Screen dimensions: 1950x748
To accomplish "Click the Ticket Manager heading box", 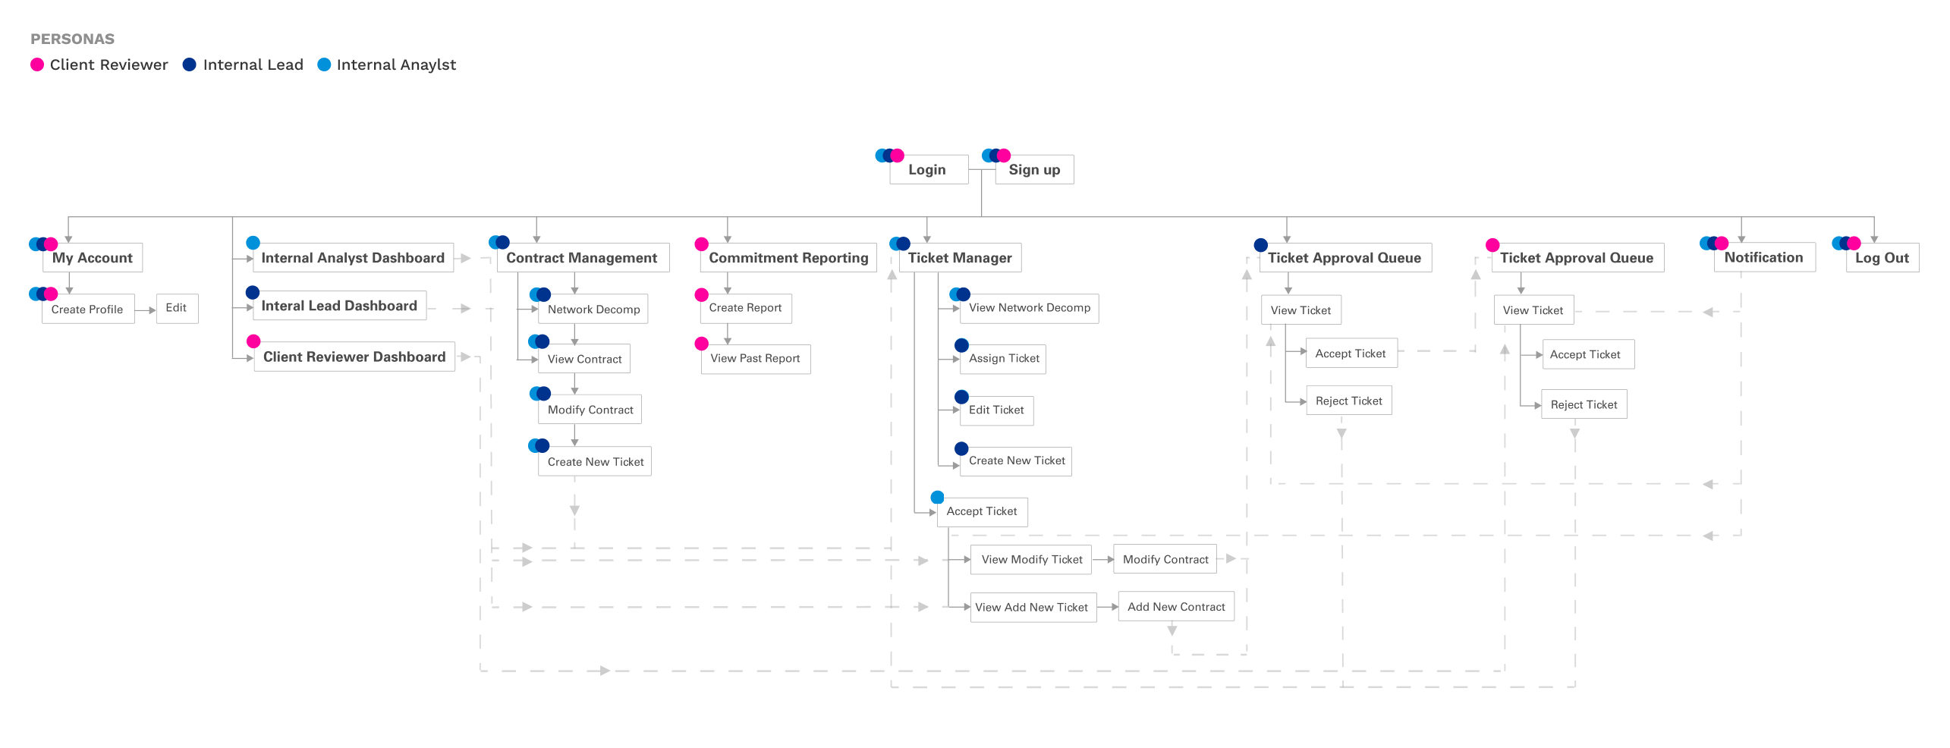I will click(960, 257).
